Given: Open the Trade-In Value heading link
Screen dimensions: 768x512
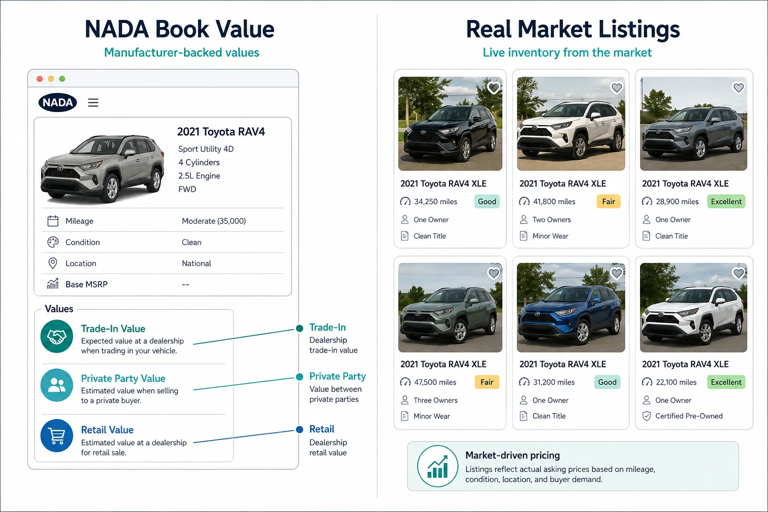Looking at the screenshot, I should coord(113,328).
